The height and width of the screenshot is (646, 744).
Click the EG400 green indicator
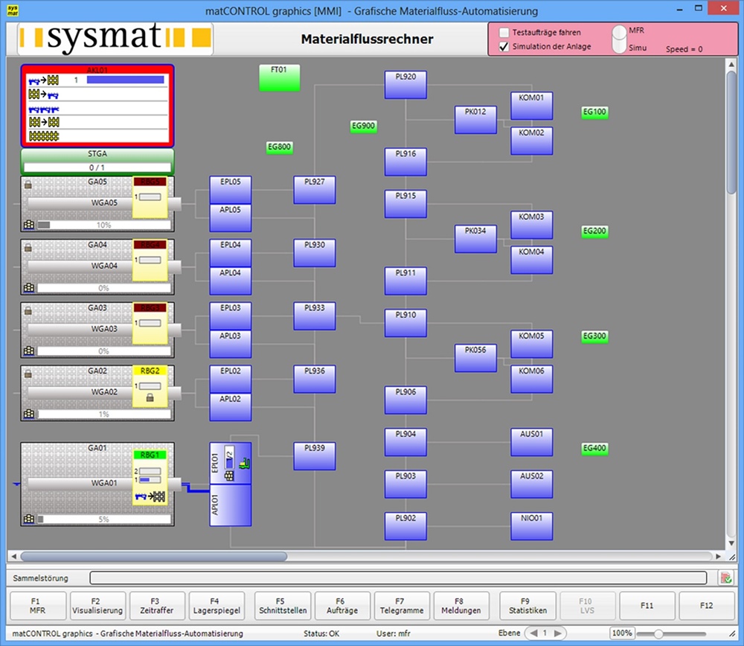[x=594, y=449]
